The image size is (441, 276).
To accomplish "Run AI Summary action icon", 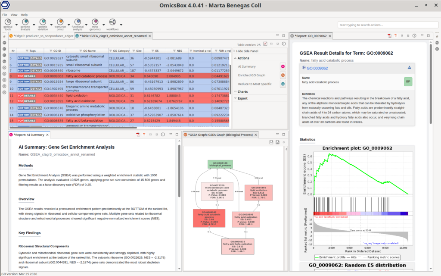I will (283, 66).
